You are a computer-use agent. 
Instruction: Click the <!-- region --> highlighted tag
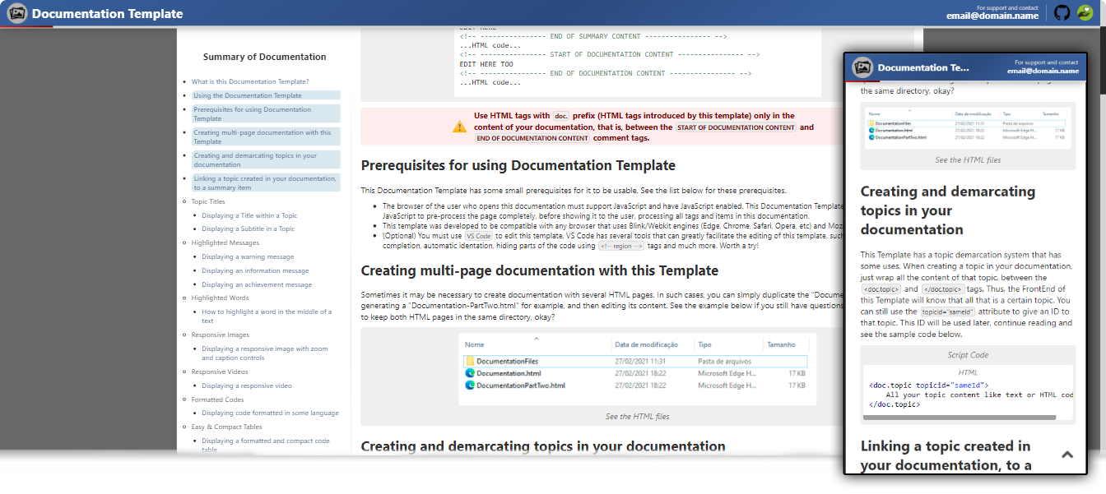(621, 246)
